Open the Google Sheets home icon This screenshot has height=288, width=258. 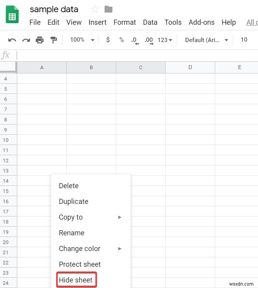point(12,15)
